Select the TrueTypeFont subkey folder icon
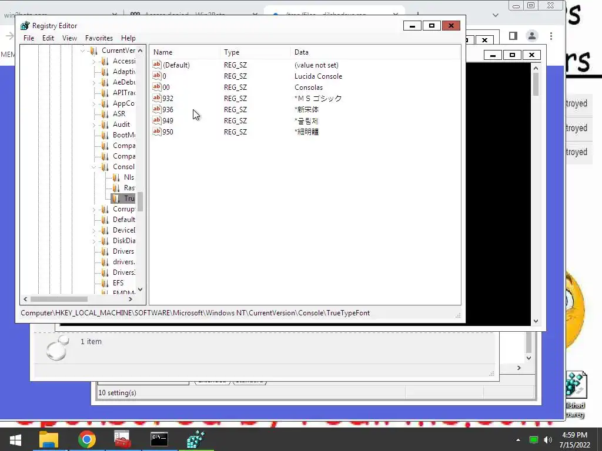The height and width of the screenshot is (451, 602). point(116,198)
